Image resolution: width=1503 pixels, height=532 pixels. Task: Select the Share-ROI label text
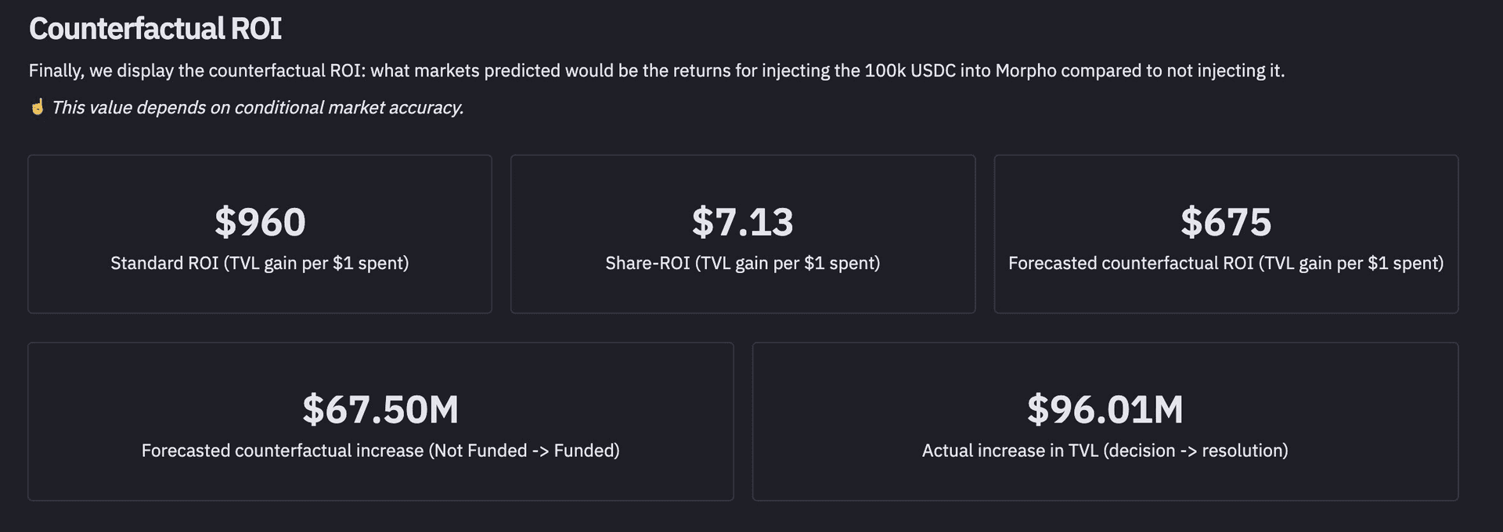[742, 263]
